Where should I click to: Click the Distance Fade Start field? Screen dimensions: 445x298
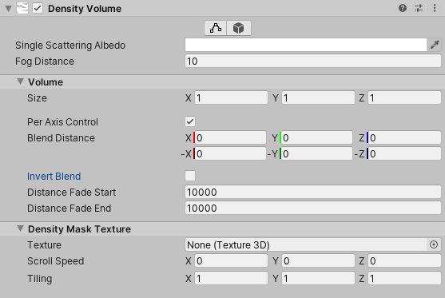point(313,192)
